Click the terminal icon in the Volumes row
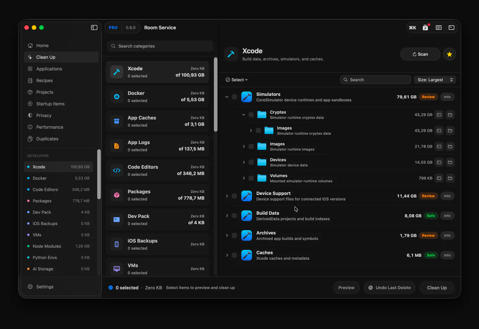This screenshot has height=329, width=479. click(439, 178)
